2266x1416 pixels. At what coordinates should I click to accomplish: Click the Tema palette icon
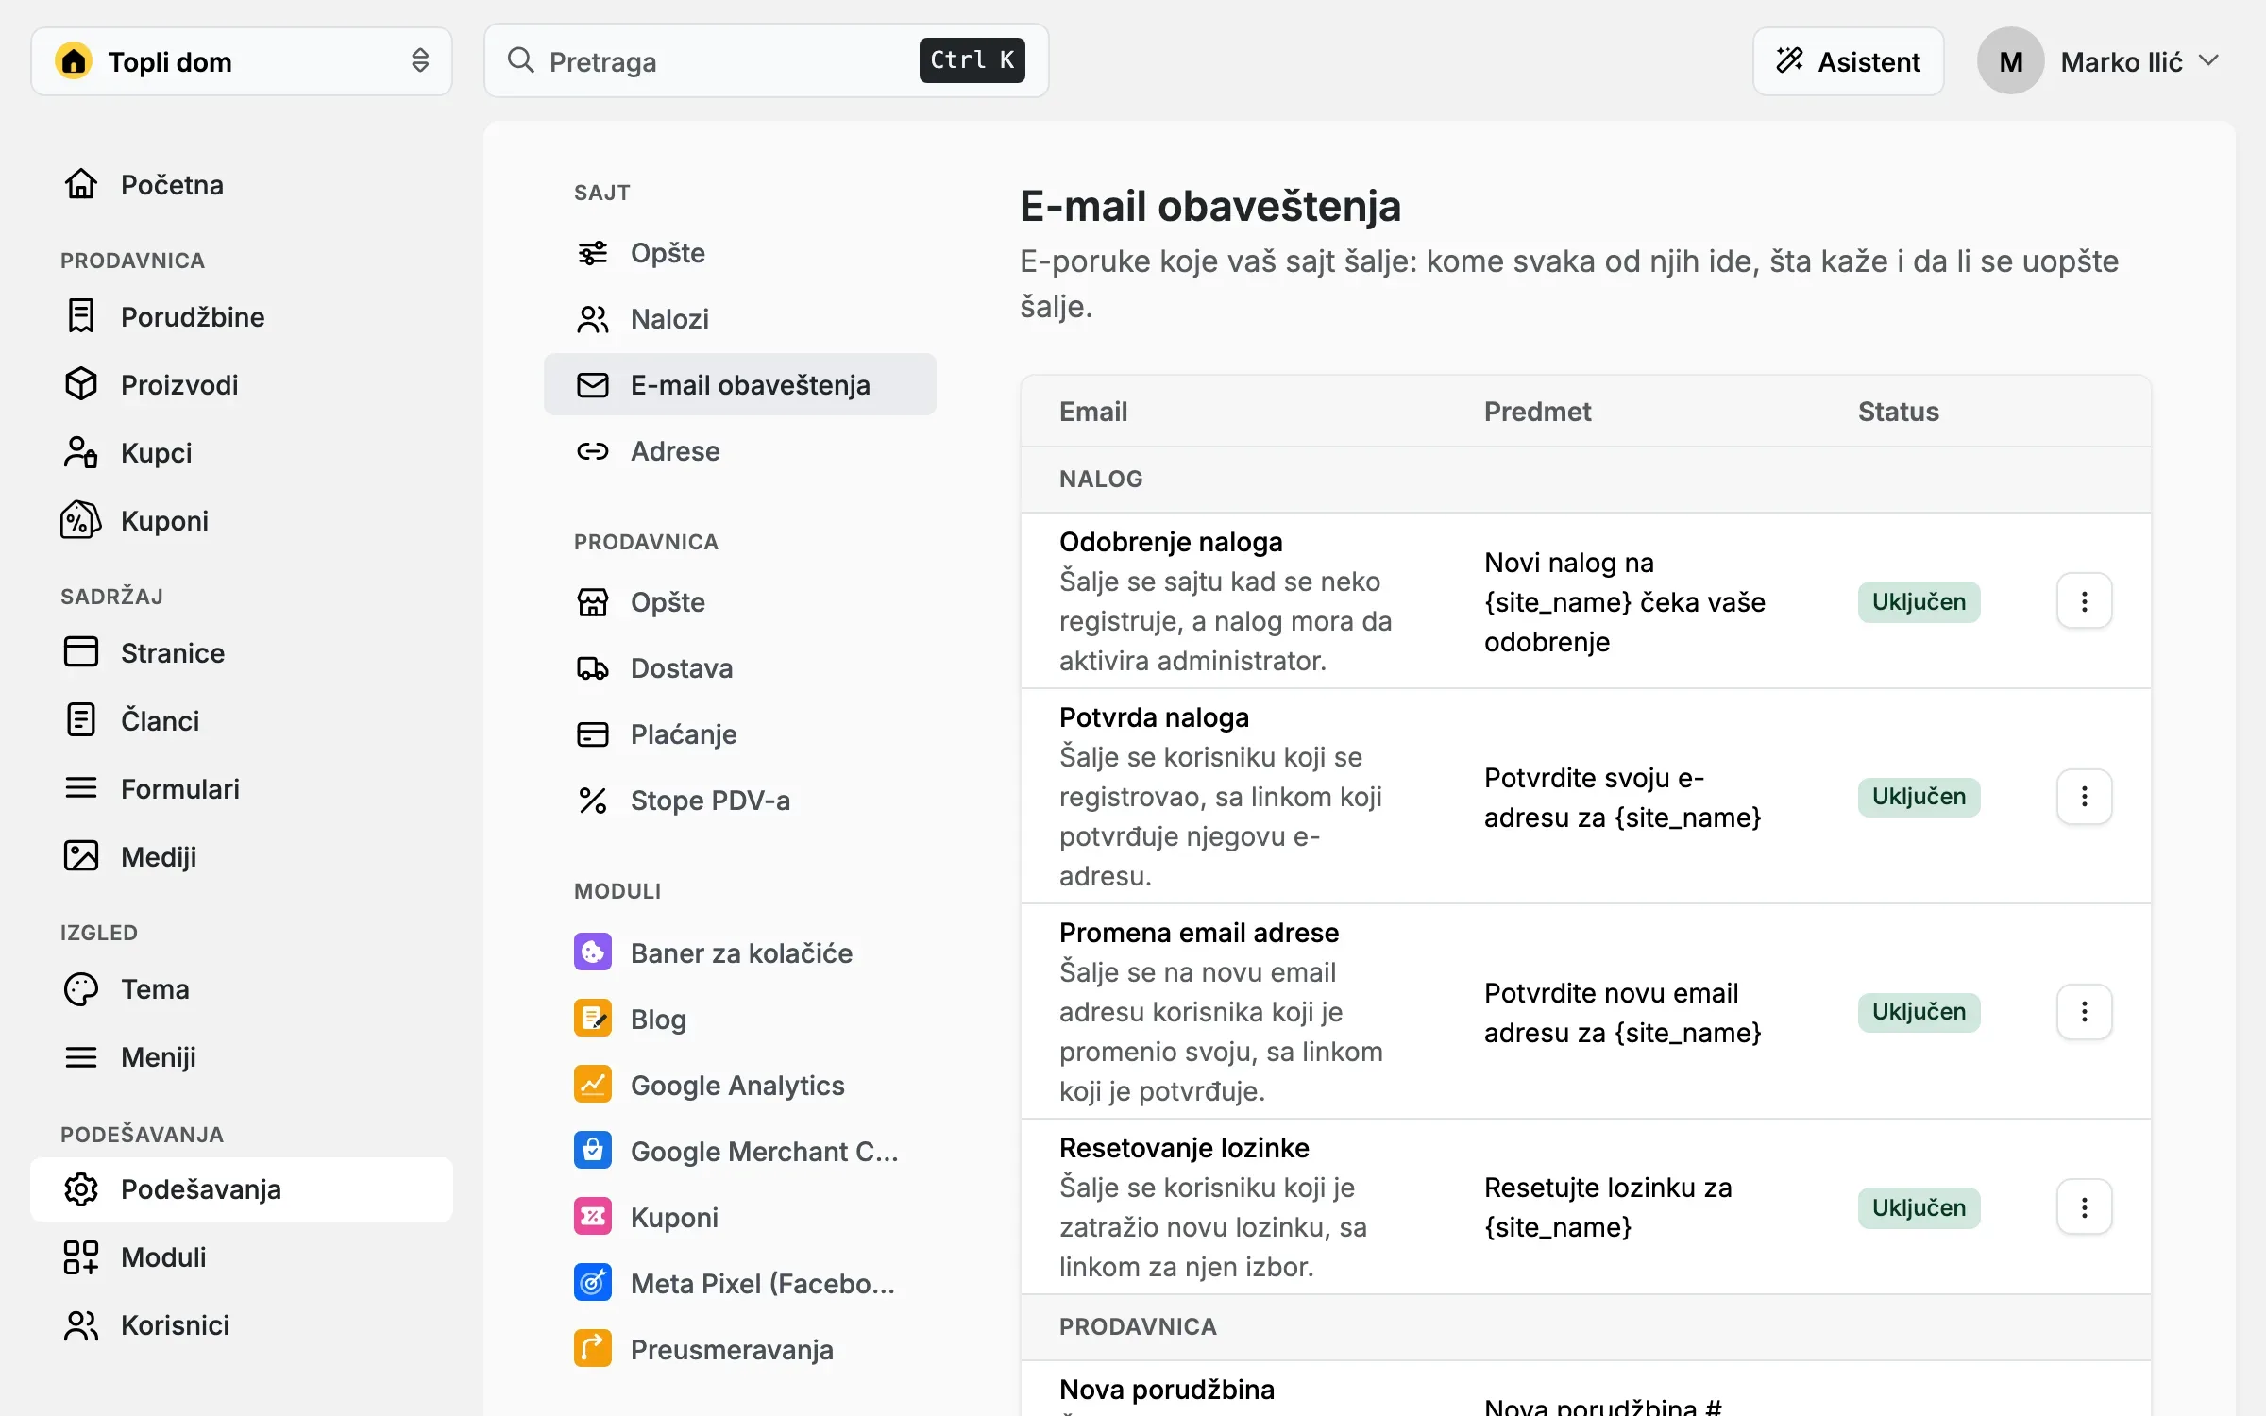click(81, 988)
